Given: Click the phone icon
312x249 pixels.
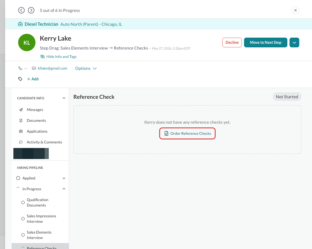Looking at the screenshot, I should coord(20,68).
